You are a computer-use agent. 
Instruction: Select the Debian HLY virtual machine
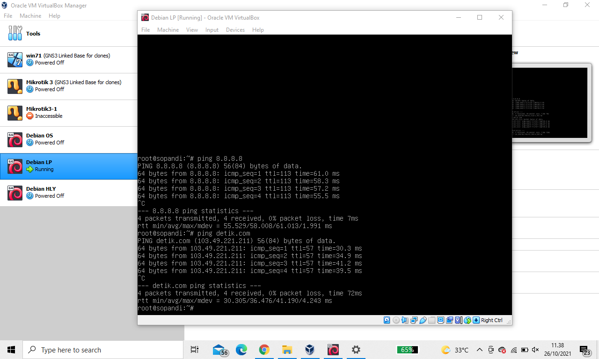click(69, 193)
